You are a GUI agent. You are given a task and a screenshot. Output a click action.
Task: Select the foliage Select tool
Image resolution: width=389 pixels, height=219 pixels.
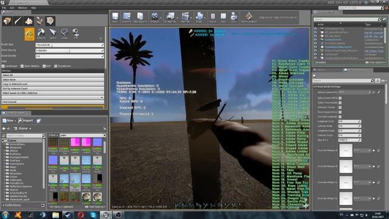[53, 34]
